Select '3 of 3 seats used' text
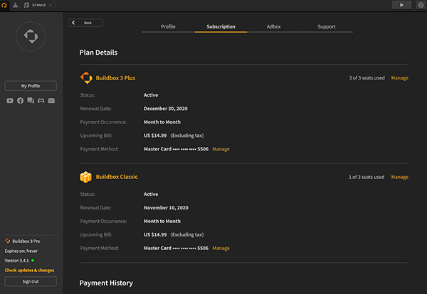 367,78
